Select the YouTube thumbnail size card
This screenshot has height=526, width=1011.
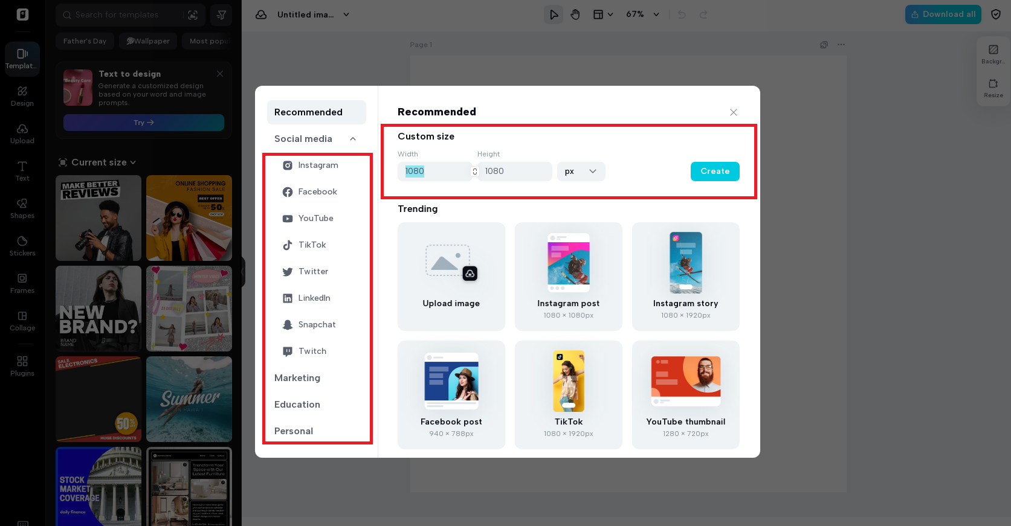[x=686, y=395]
